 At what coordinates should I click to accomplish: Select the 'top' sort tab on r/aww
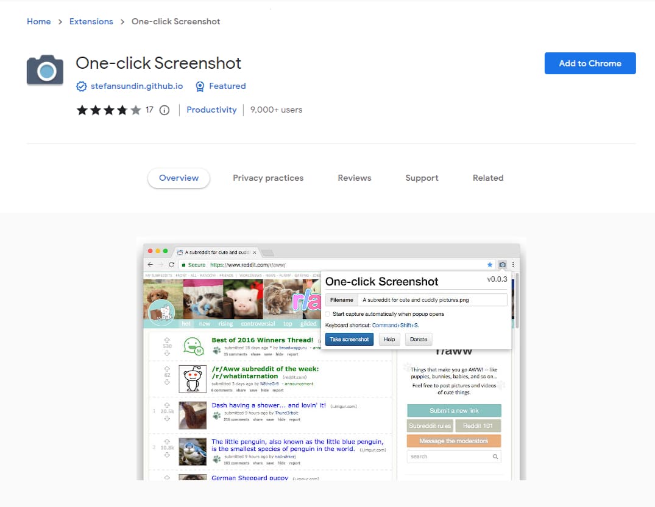(287, 323)
